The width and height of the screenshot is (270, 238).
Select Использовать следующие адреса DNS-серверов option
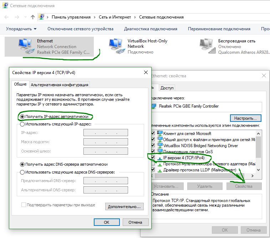point(22,172)
